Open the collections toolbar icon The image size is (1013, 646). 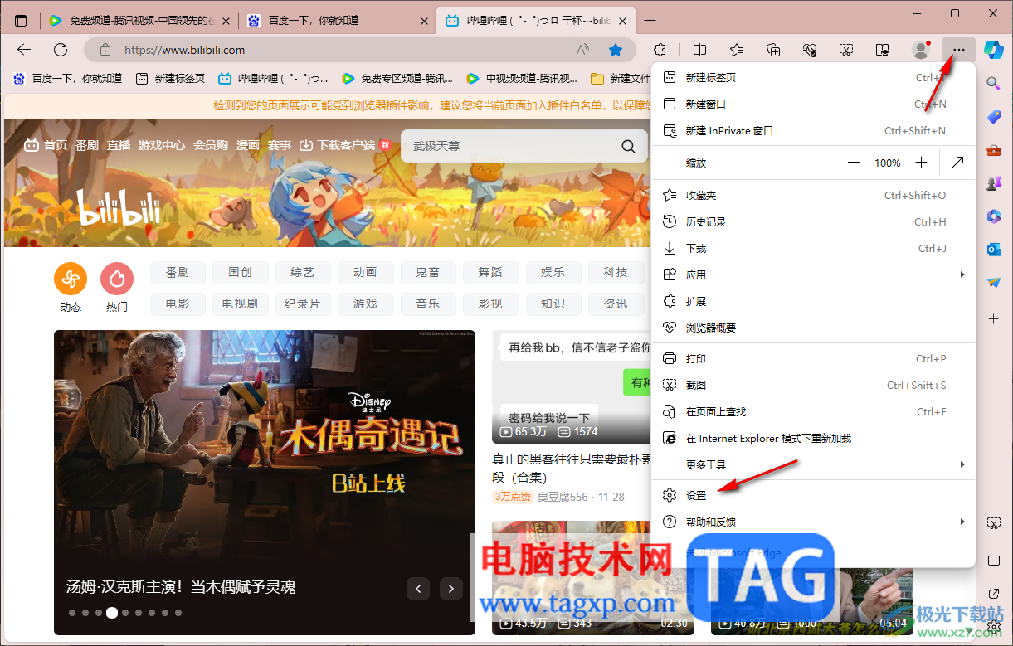click(773, 50)
